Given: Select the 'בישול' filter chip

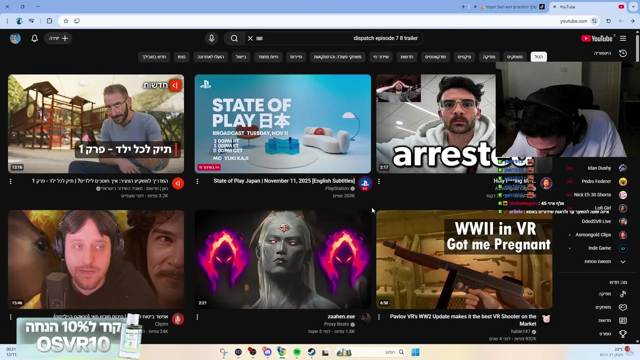Looking at the screenshot, I should [241, 57].
